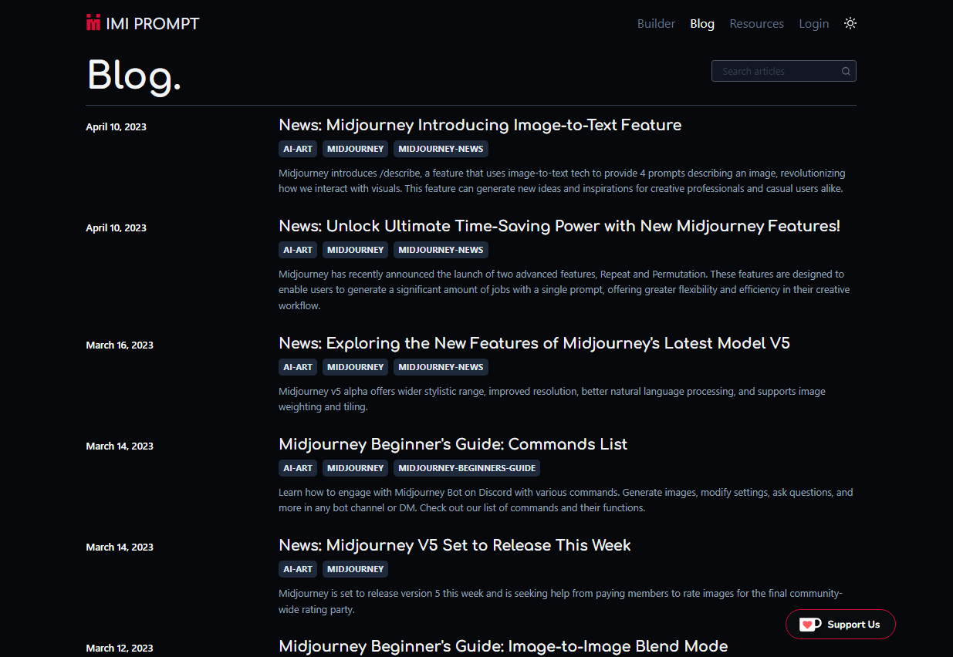Click March 14, 2023 date beside V5 Release article
Image resolution: width=953 pixels, height=657 pixels.
(120, 547)
